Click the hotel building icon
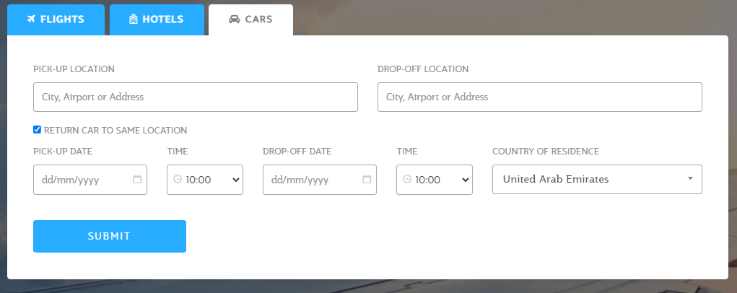Viewport: 737px width, 293px height. pos(134,19)
